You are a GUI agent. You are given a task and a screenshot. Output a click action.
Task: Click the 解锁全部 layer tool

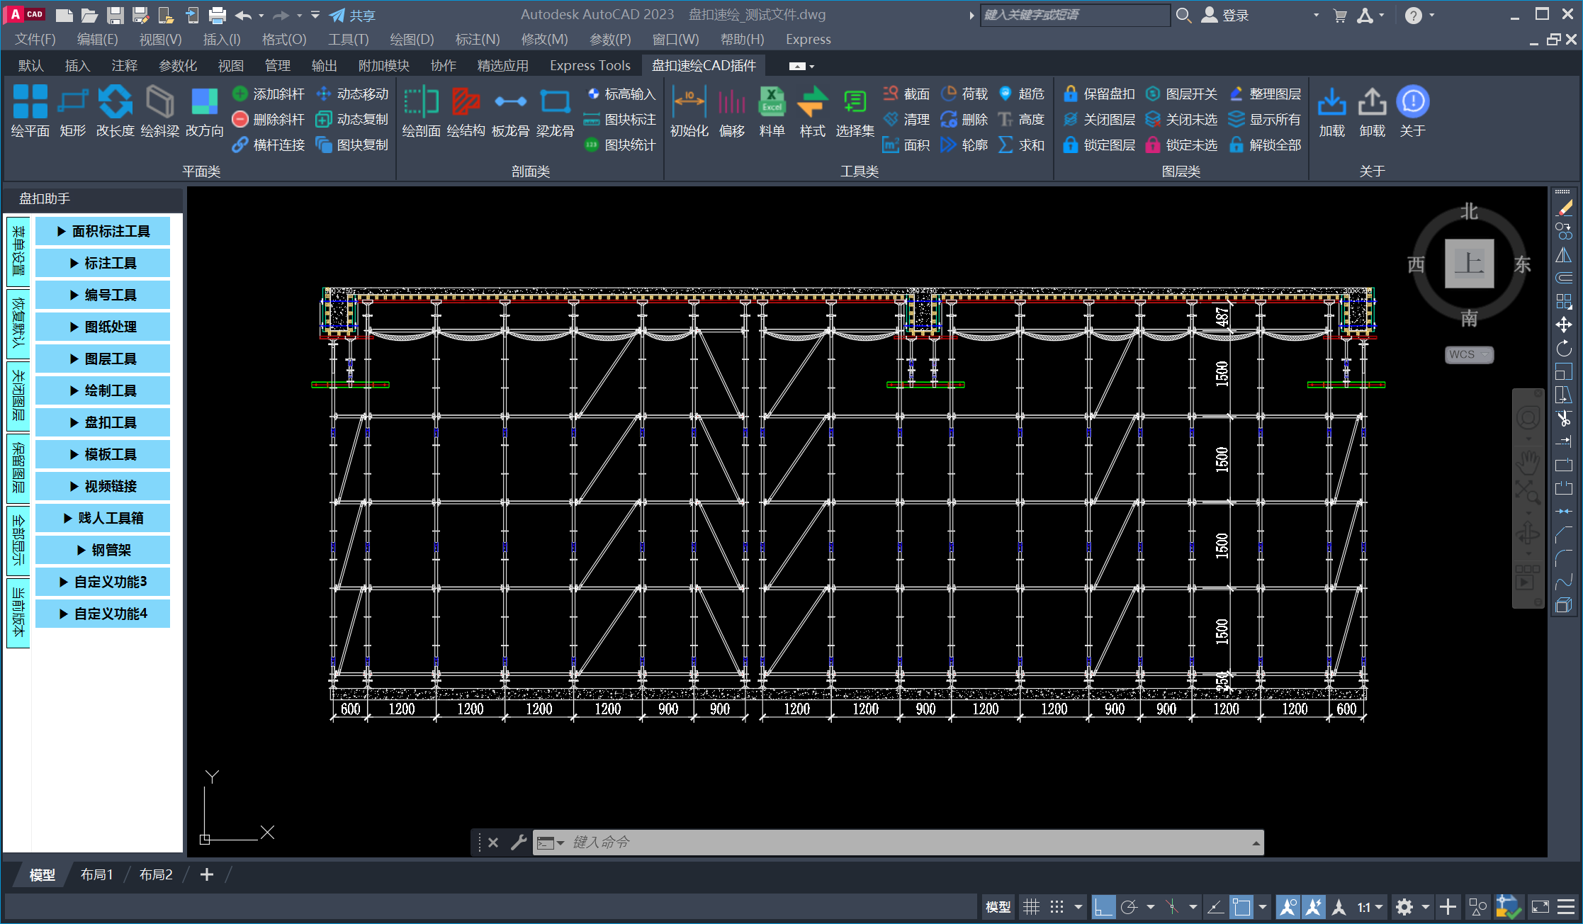pos(1266,145)
